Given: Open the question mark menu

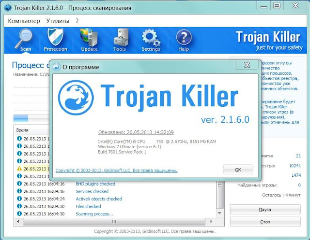Looking at the screenshot, I should [x=77, y=21].
